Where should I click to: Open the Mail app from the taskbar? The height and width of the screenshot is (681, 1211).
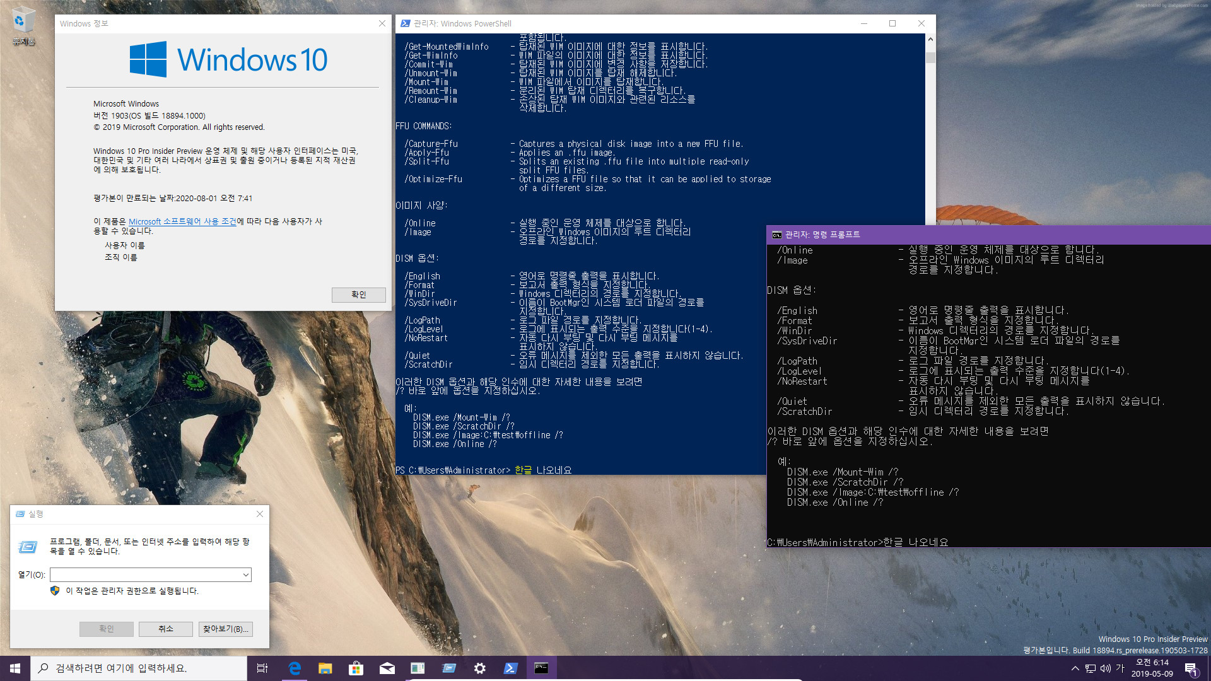click(387, 668)
